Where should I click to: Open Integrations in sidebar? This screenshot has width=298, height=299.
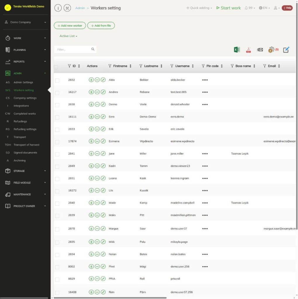coord(21,106)
